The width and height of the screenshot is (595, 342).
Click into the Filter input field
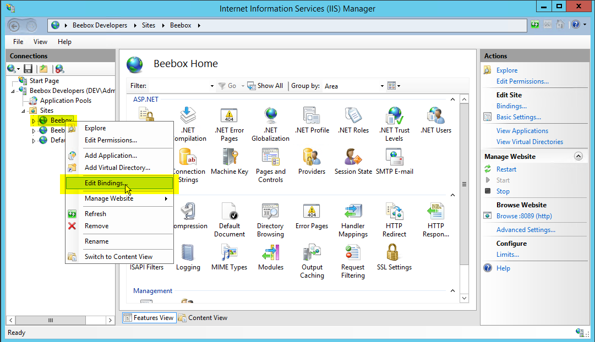[x=179, y=86]
